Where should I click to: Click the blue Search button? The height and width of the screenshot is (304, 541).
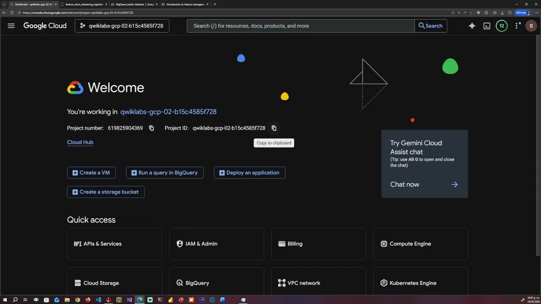pos(431,26)
